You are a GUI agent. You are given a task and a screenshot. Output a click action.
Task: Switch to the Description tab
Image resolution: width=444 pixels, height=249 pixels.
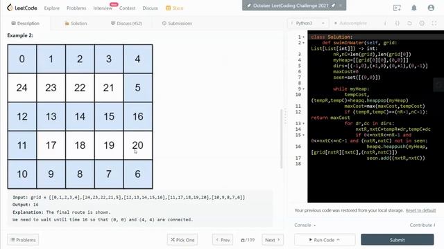coord(26,23)
